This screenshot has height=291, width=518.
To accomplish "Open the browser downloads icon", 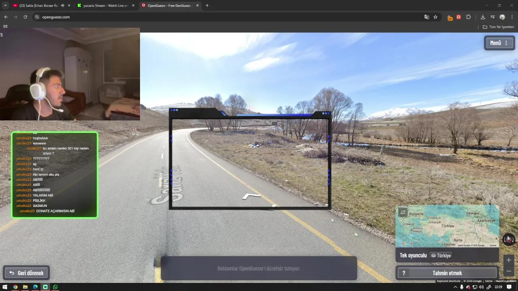I will pos(483,17).
